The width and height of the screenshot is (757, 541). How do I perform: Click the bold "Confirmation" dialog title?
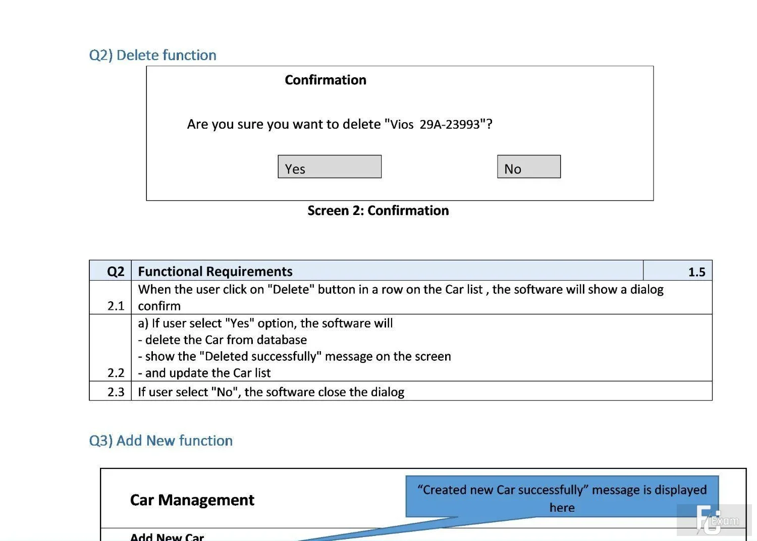click(326, 80)
